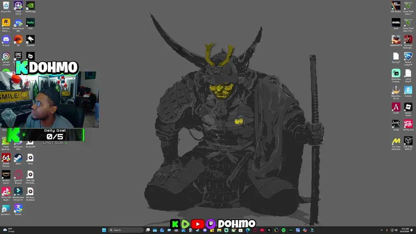Launch Rocket League desktop icon
The image size is (416, 234).
(408, 59)
